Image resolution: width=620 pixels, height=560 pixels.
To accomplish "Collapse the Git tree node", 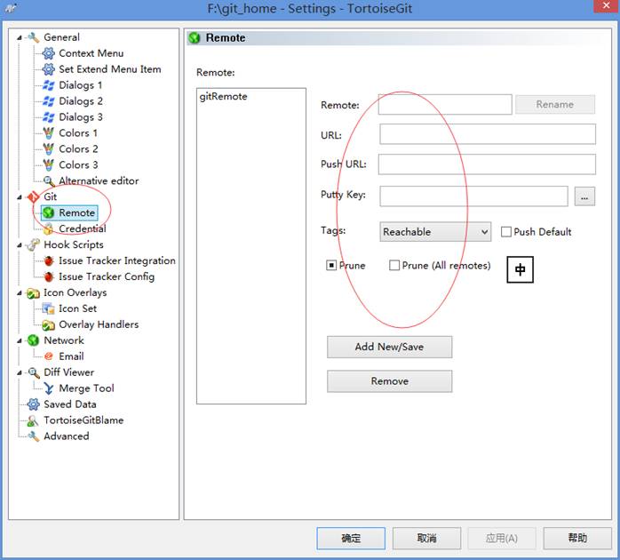I will (x=20, y=197).
